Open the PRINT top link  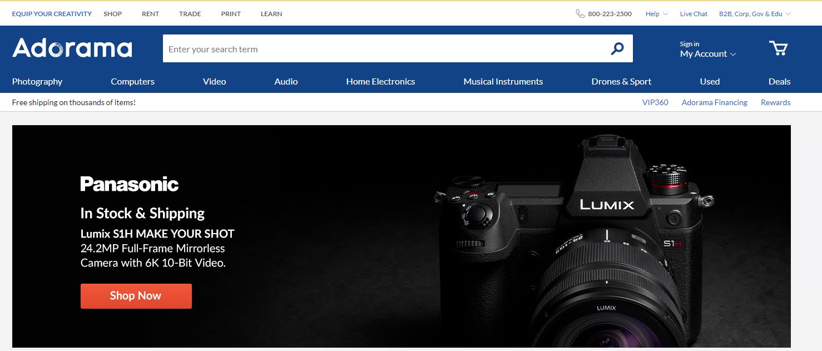point(231,14)
